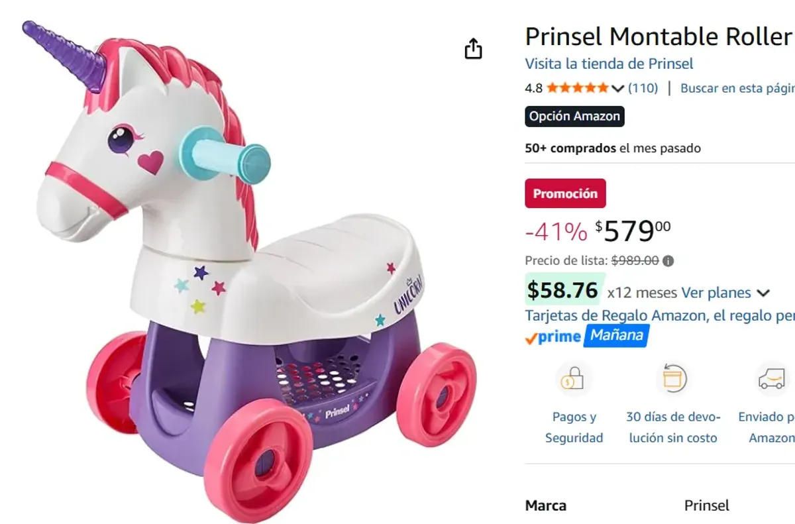Image resolution: width=795 pixels, height=524 pixels.
Task: Click the info icon next to list price
Action: pos(668,261)
